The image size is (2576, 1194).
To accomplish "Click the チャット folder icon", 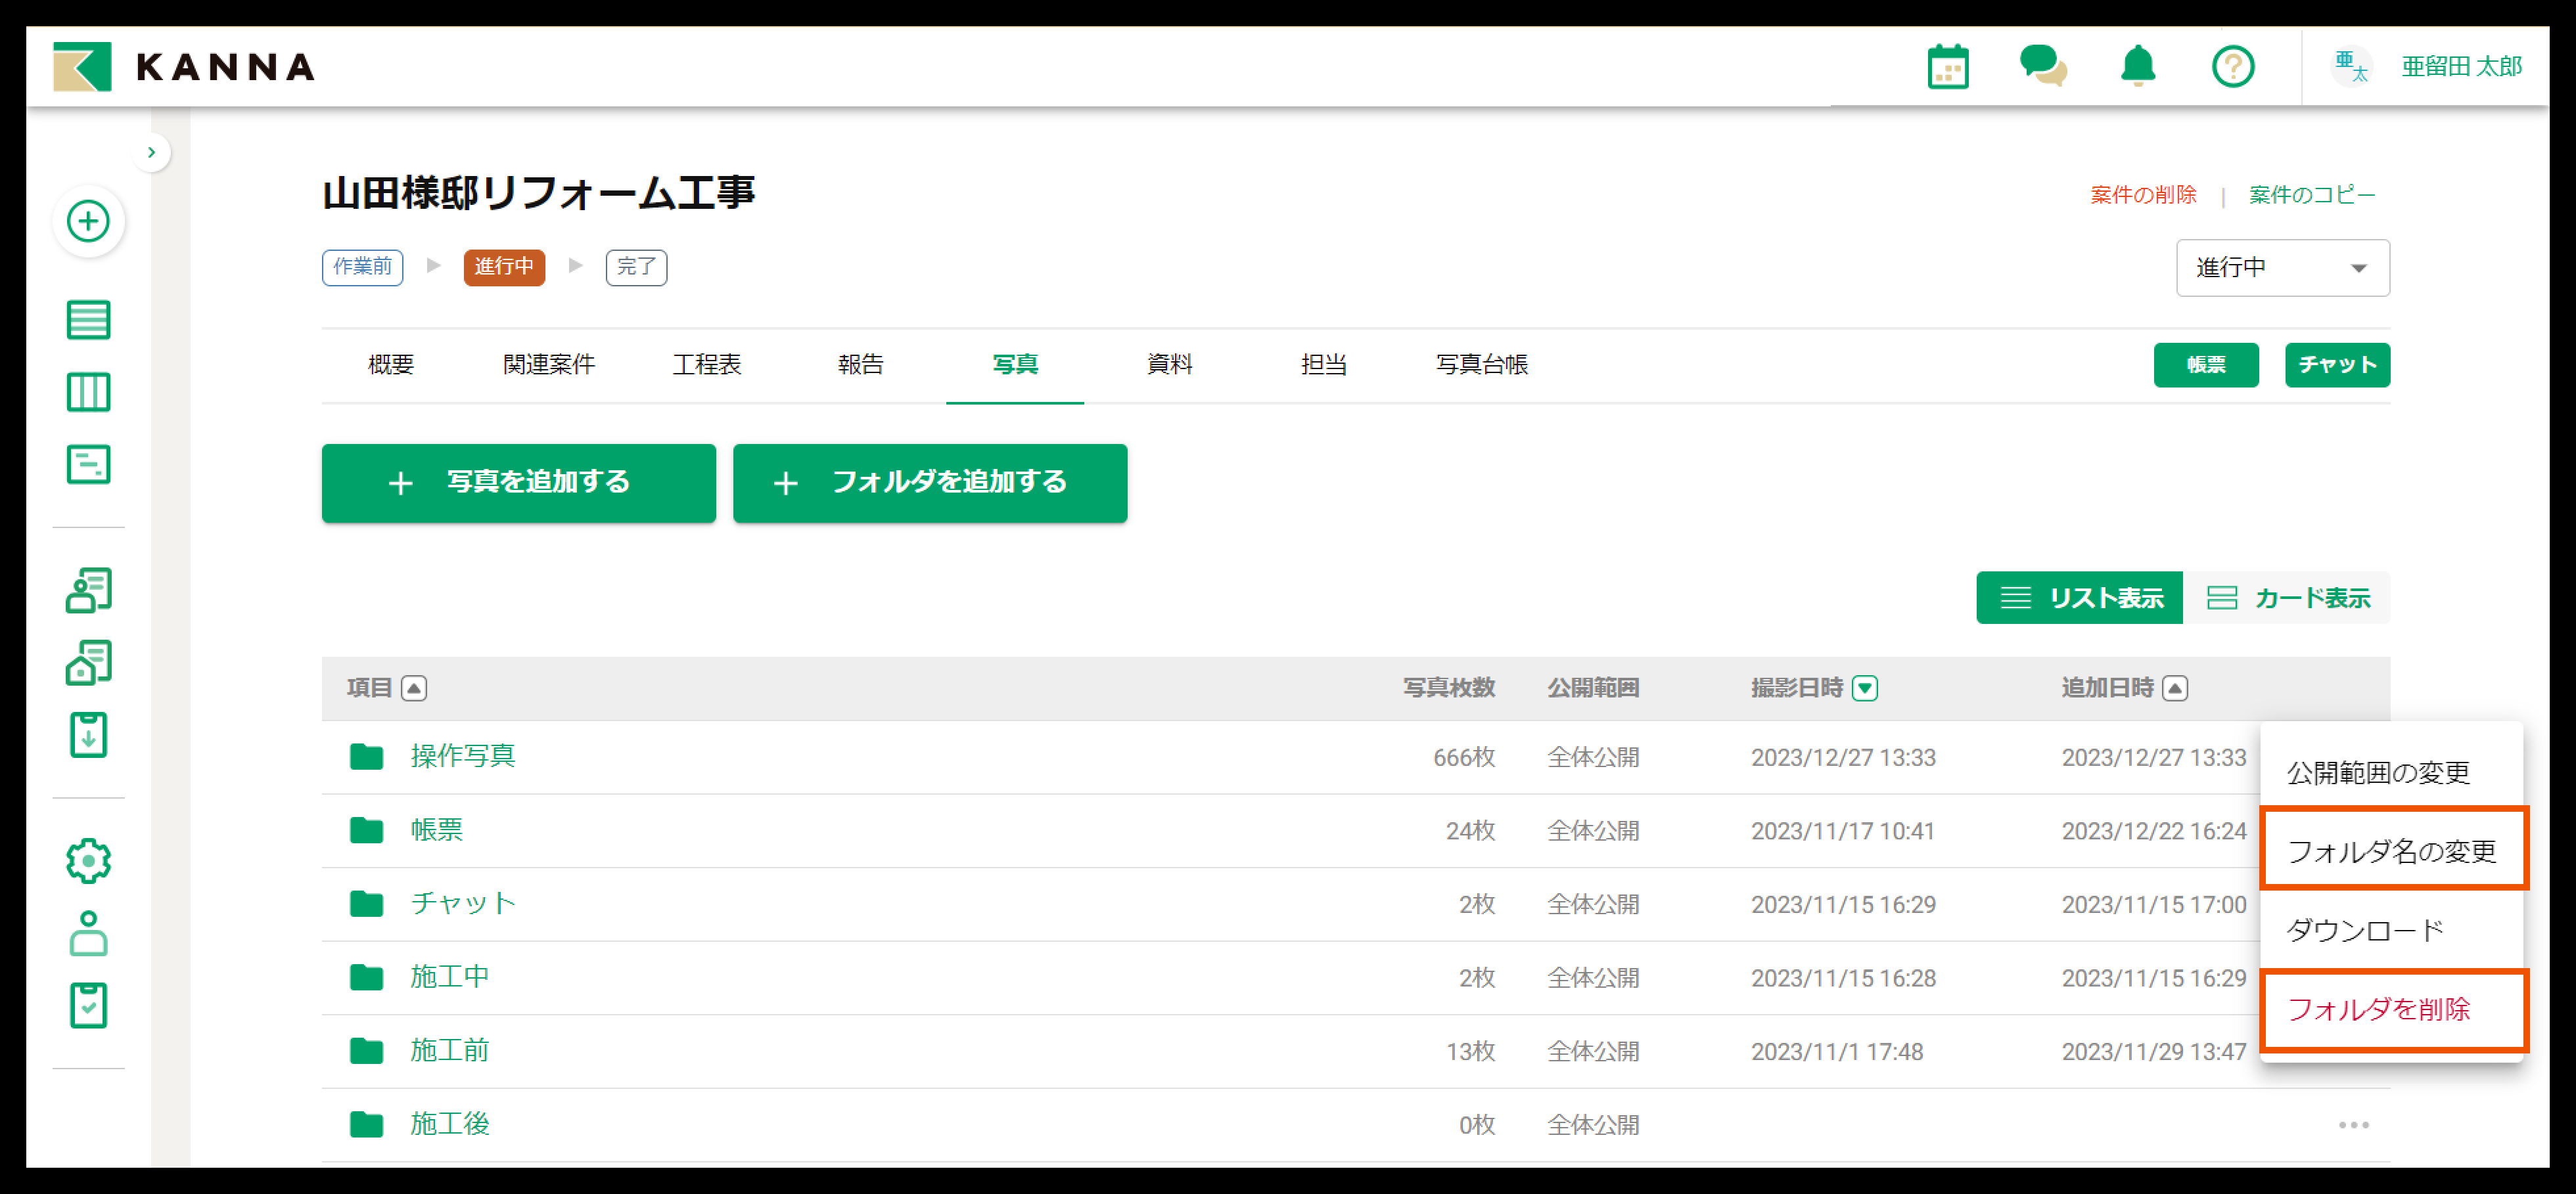I will point(367,904).
